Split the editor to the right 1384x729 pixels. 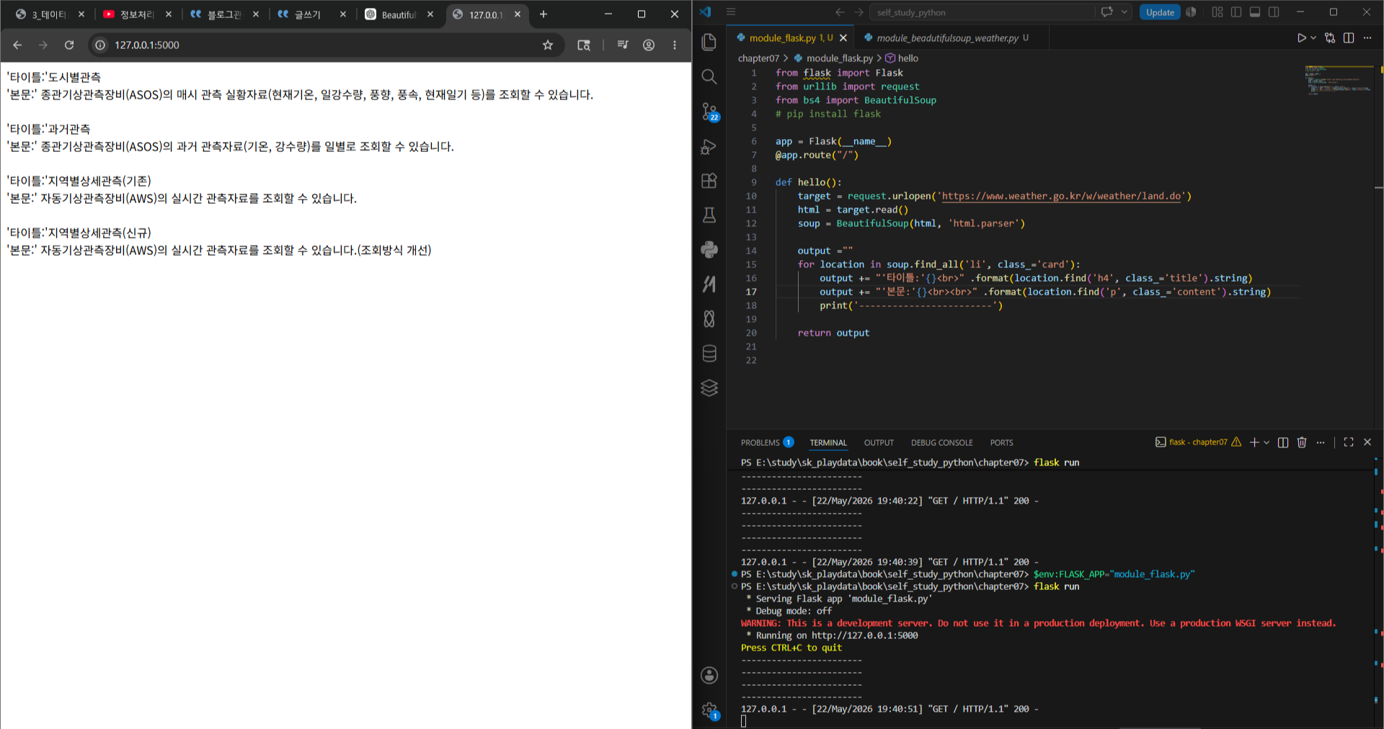click(x=1349, y=38)
